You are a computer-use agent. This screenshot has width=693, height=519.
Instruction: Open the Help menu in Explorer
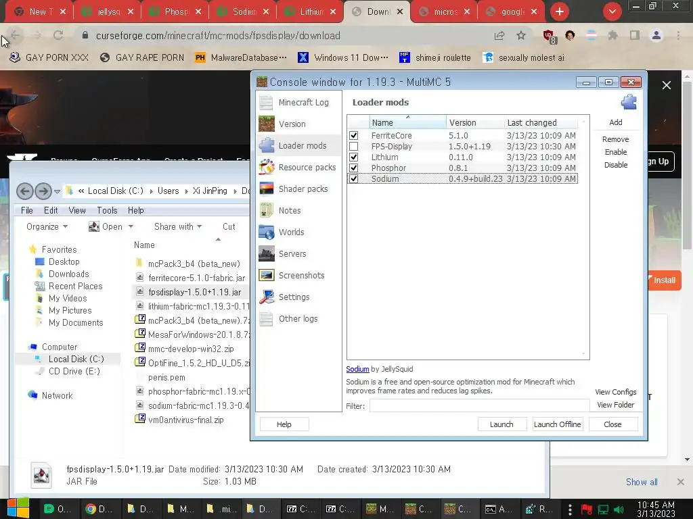click(x=135, y=211)
